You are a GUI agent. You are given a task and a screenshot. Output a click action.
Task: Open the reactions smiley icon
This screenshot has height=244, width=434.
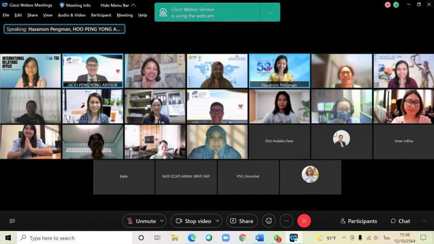pos(269,221)
